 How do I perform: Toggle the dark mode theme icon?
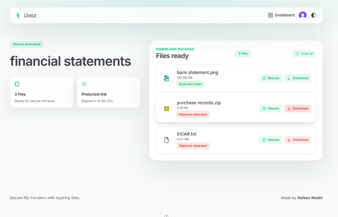click(313, 15)
